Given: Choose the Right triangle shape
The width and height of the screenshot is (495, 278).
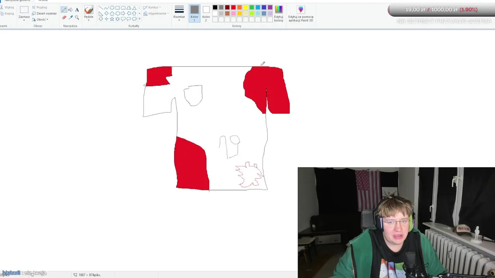Looking at the screenshot, I should [x=101, y=14].
